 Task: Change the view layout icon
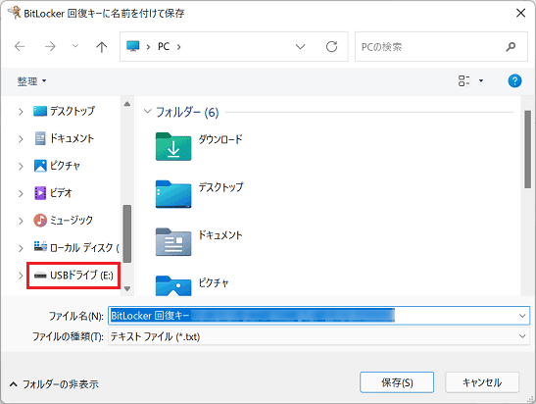(463, 81)
